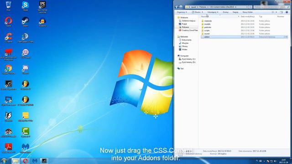This screenshot has width=292, height=164.
Task: Sort by the Data modyfikacji column header
Action: (x=247, y=16)
